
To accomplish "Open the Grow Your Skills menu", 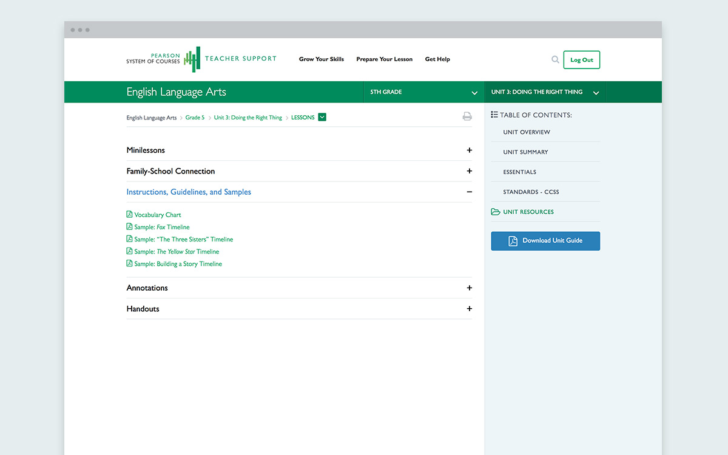I will (x=321, y=59).
